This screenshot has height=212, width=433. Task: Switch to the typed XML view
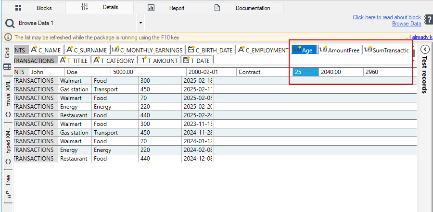tap(7, 145)
